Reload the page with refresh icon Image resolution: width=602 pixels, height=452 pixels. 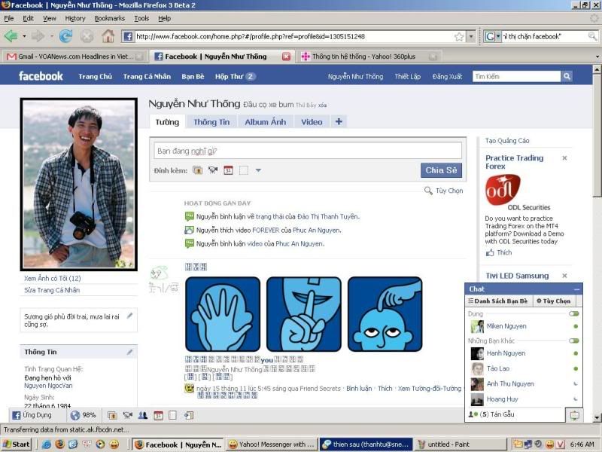pos(66,36)
